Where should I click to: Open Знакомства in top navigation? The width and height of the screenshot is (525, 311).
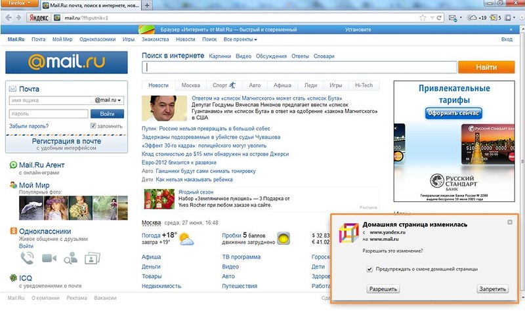click(x=155, y=39)
